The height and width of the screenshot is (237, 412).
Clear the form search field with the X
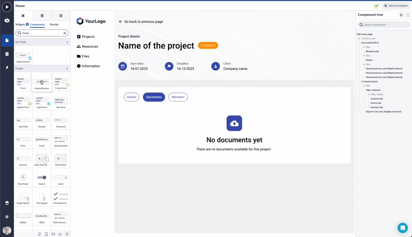click(x=65, y=33)
